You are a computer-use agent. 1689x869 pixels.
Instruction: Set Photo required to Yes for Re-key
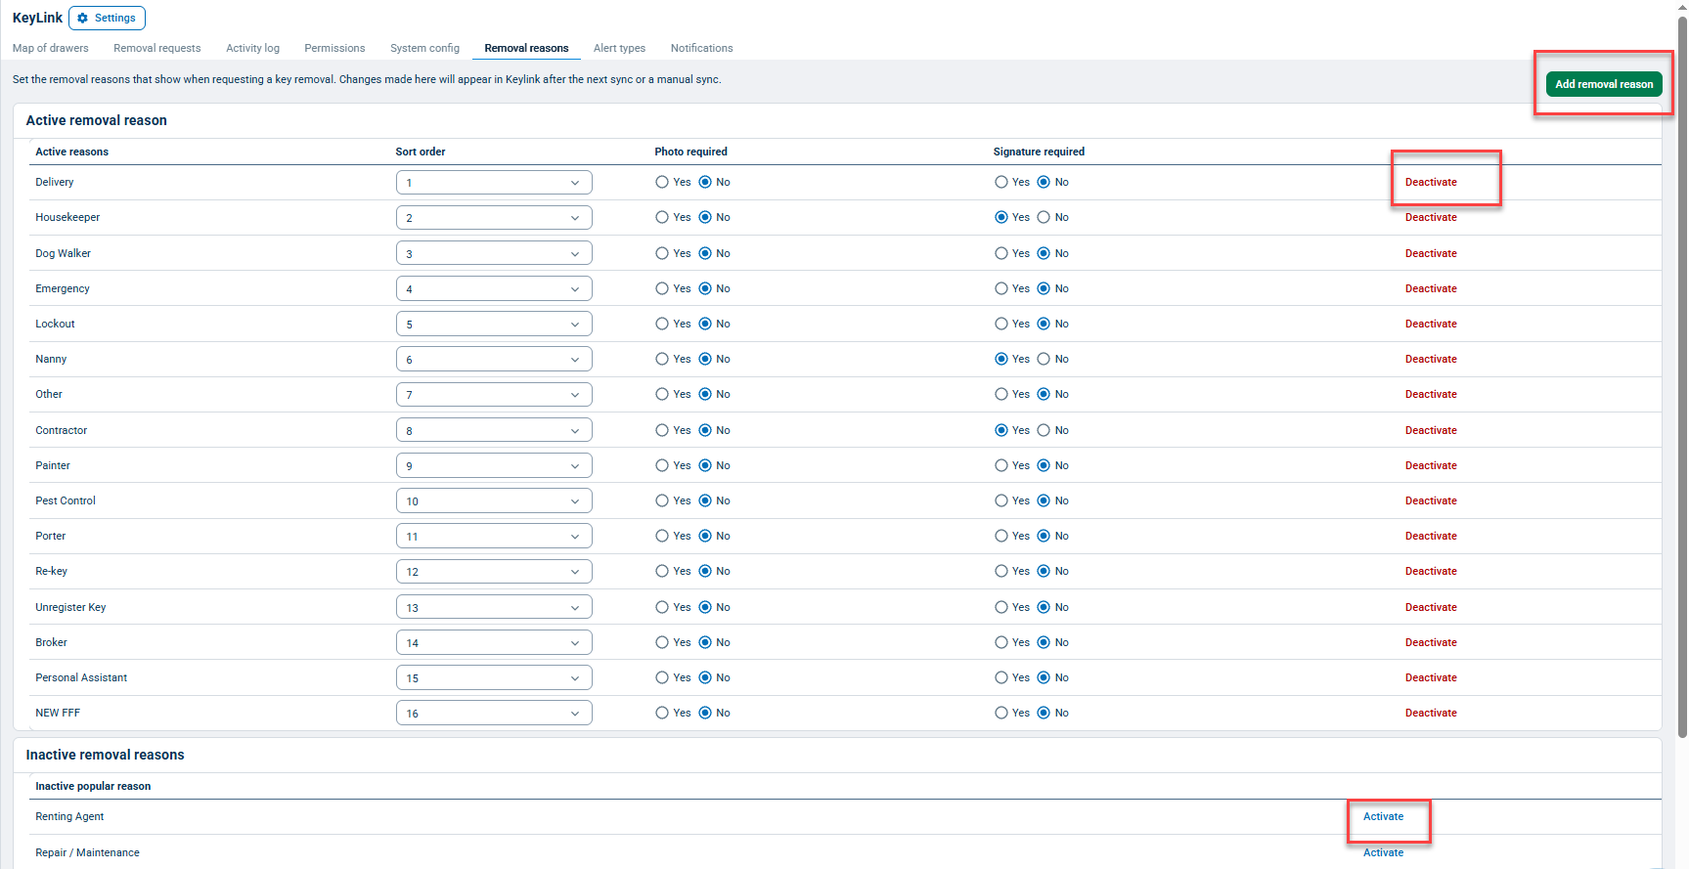coord(662,571)
